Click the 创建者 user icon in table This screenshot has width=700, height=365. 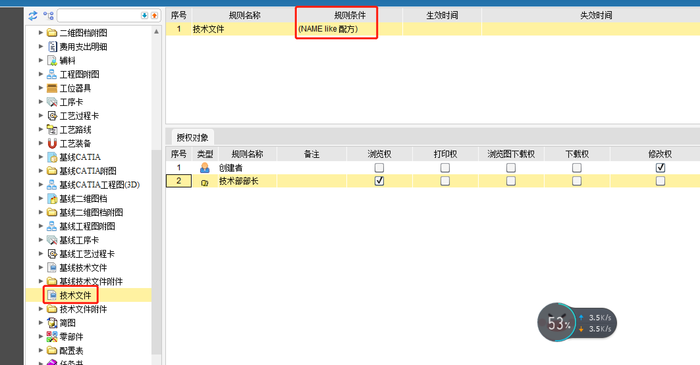click(x=204, y=168)
